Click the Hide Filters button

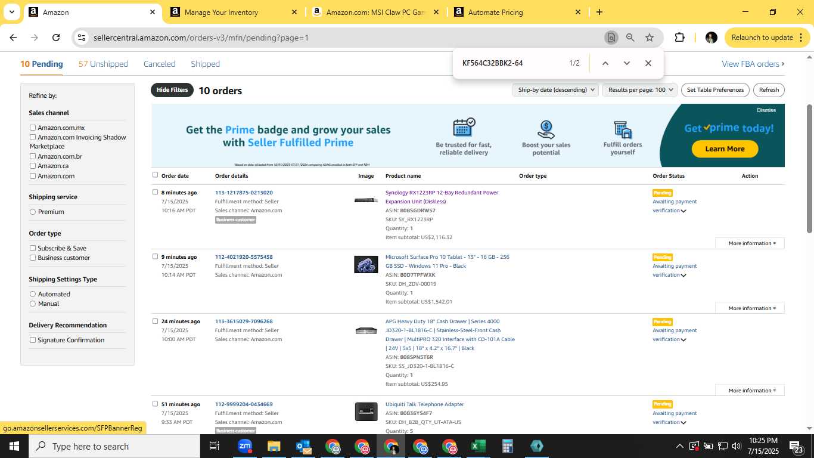tap(172, 90)
